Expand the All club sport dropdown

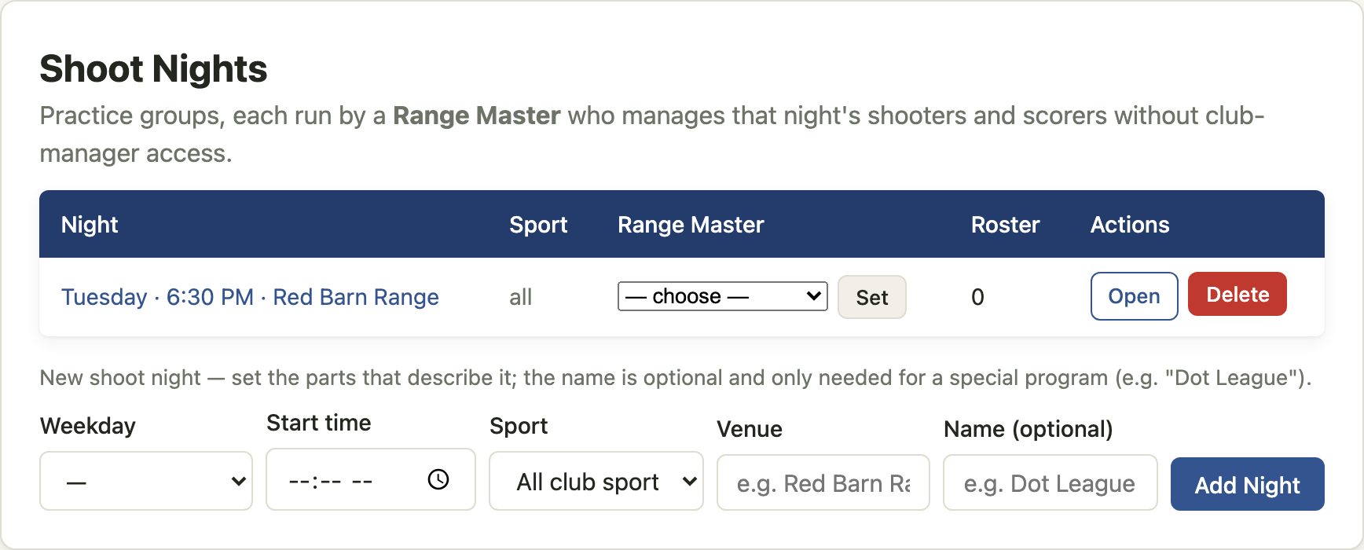[596, 481]
